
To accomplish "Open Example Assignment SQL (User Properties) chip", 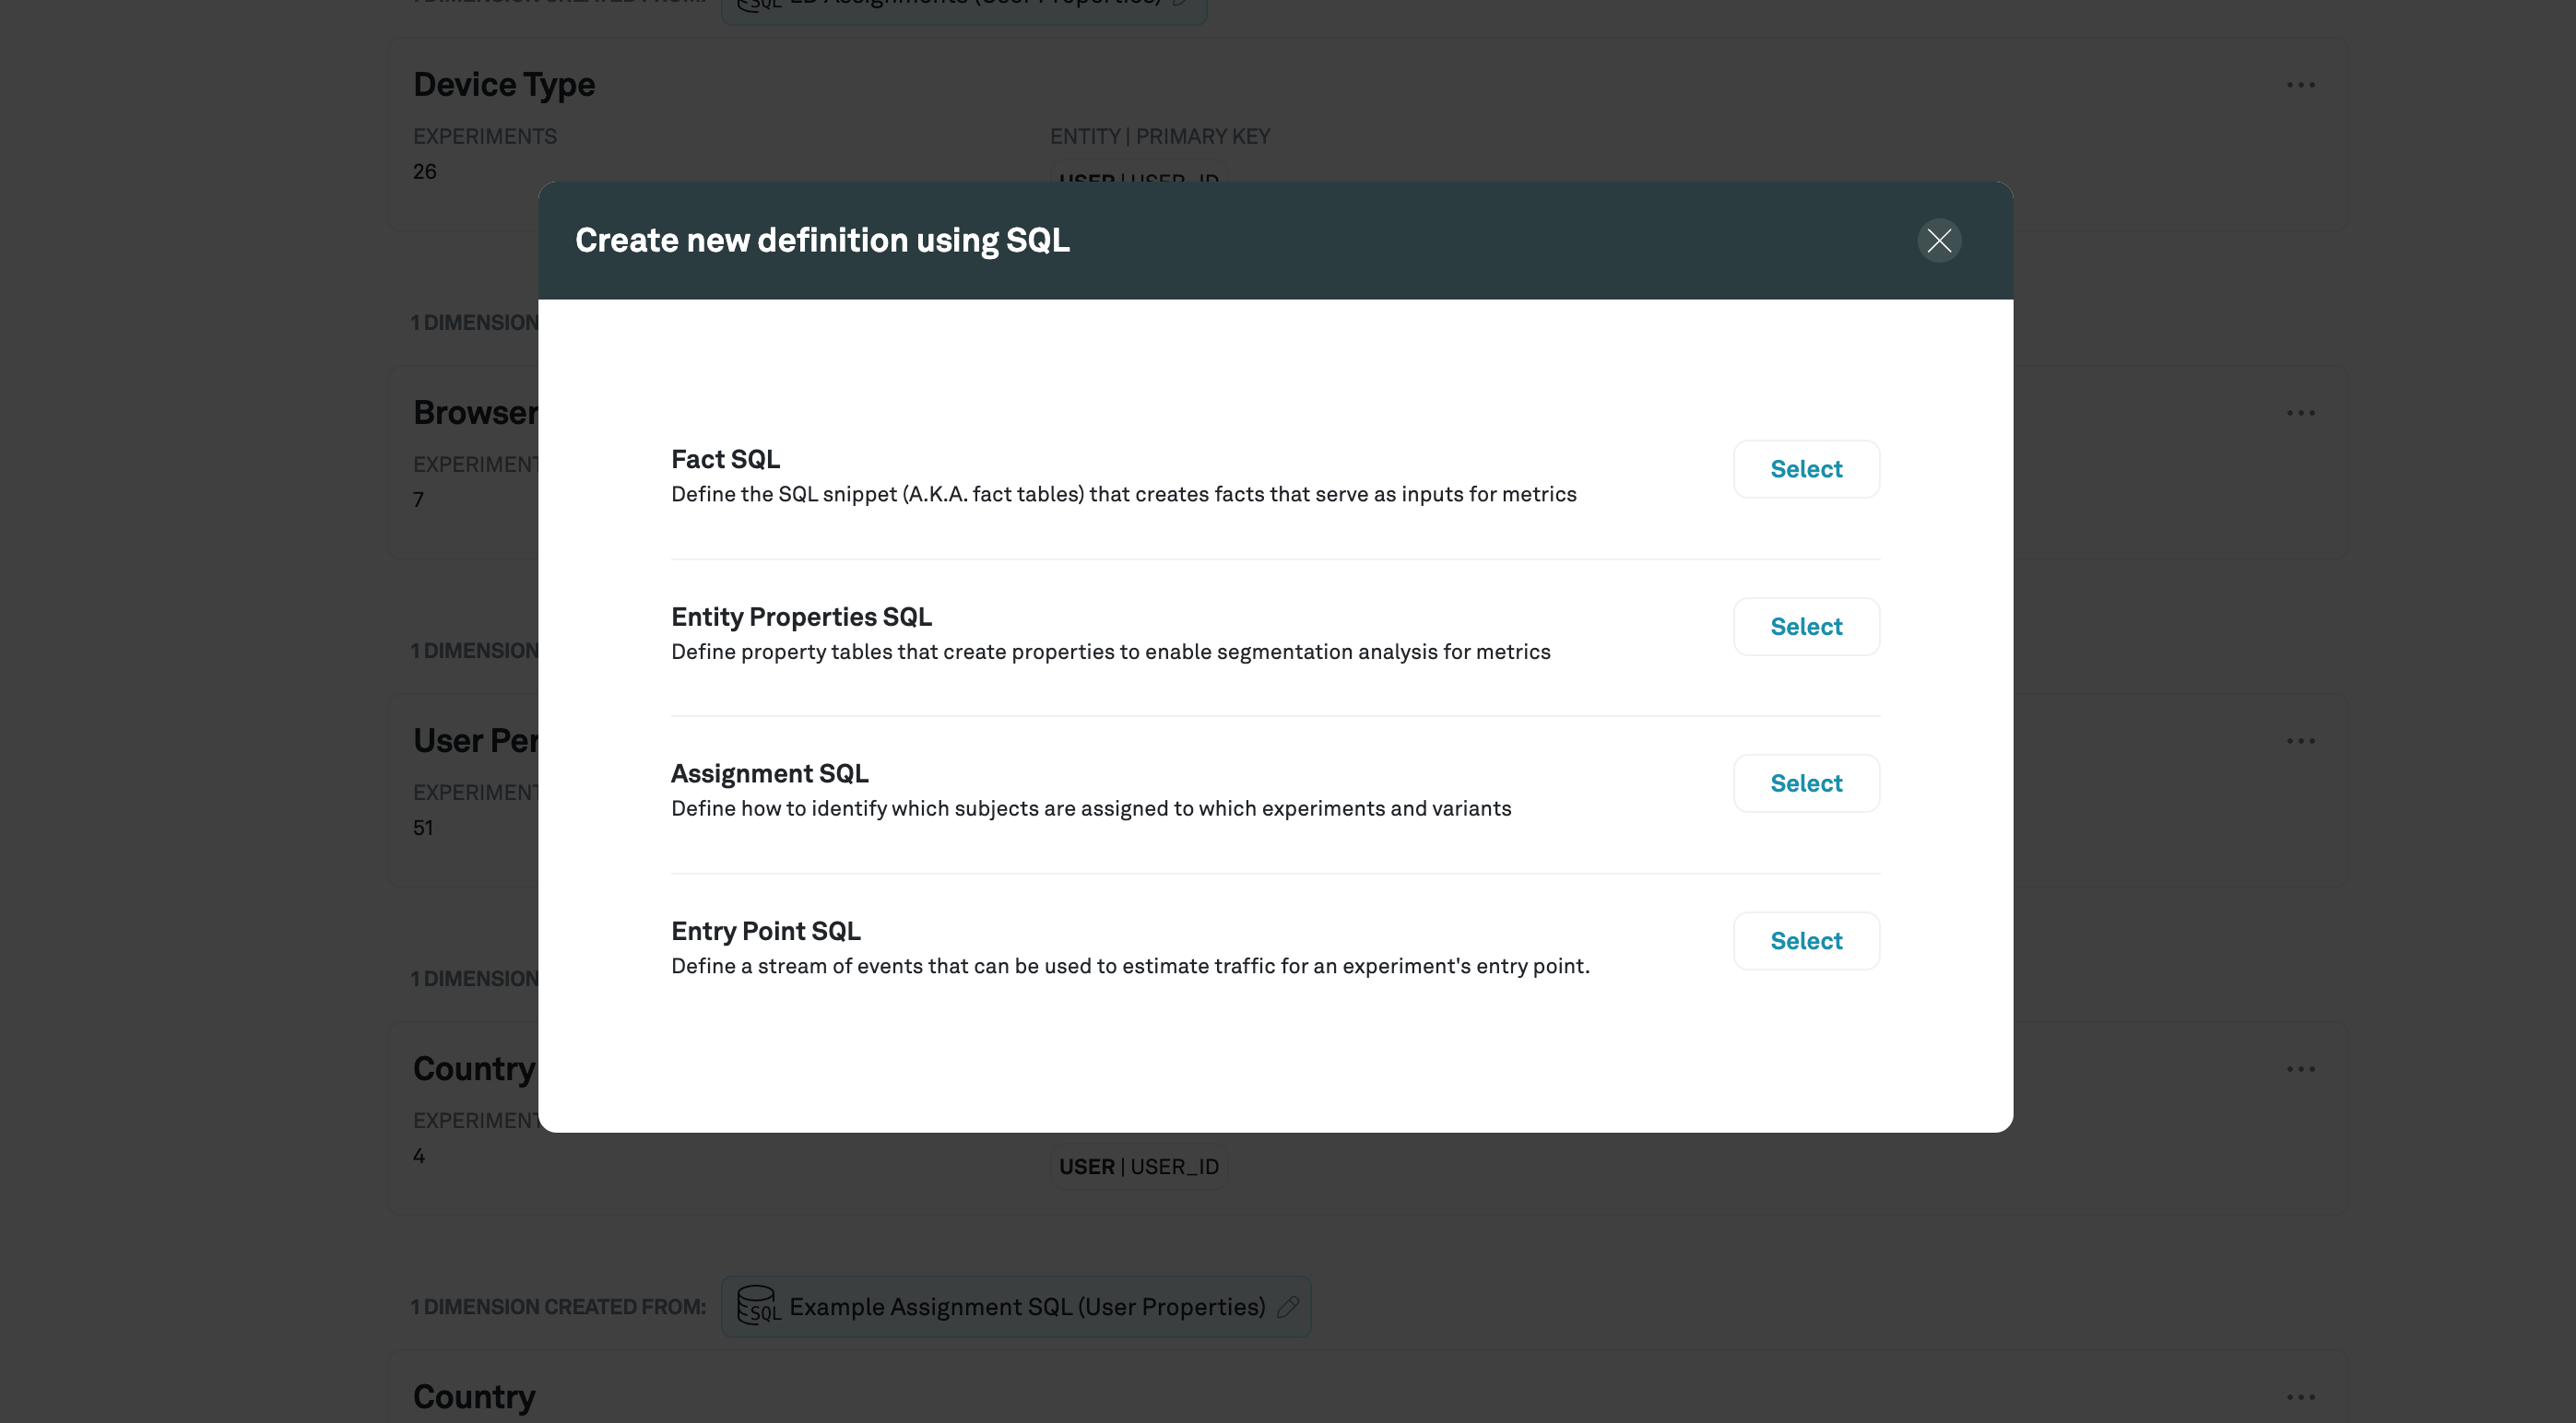I will point(1016,1306).
